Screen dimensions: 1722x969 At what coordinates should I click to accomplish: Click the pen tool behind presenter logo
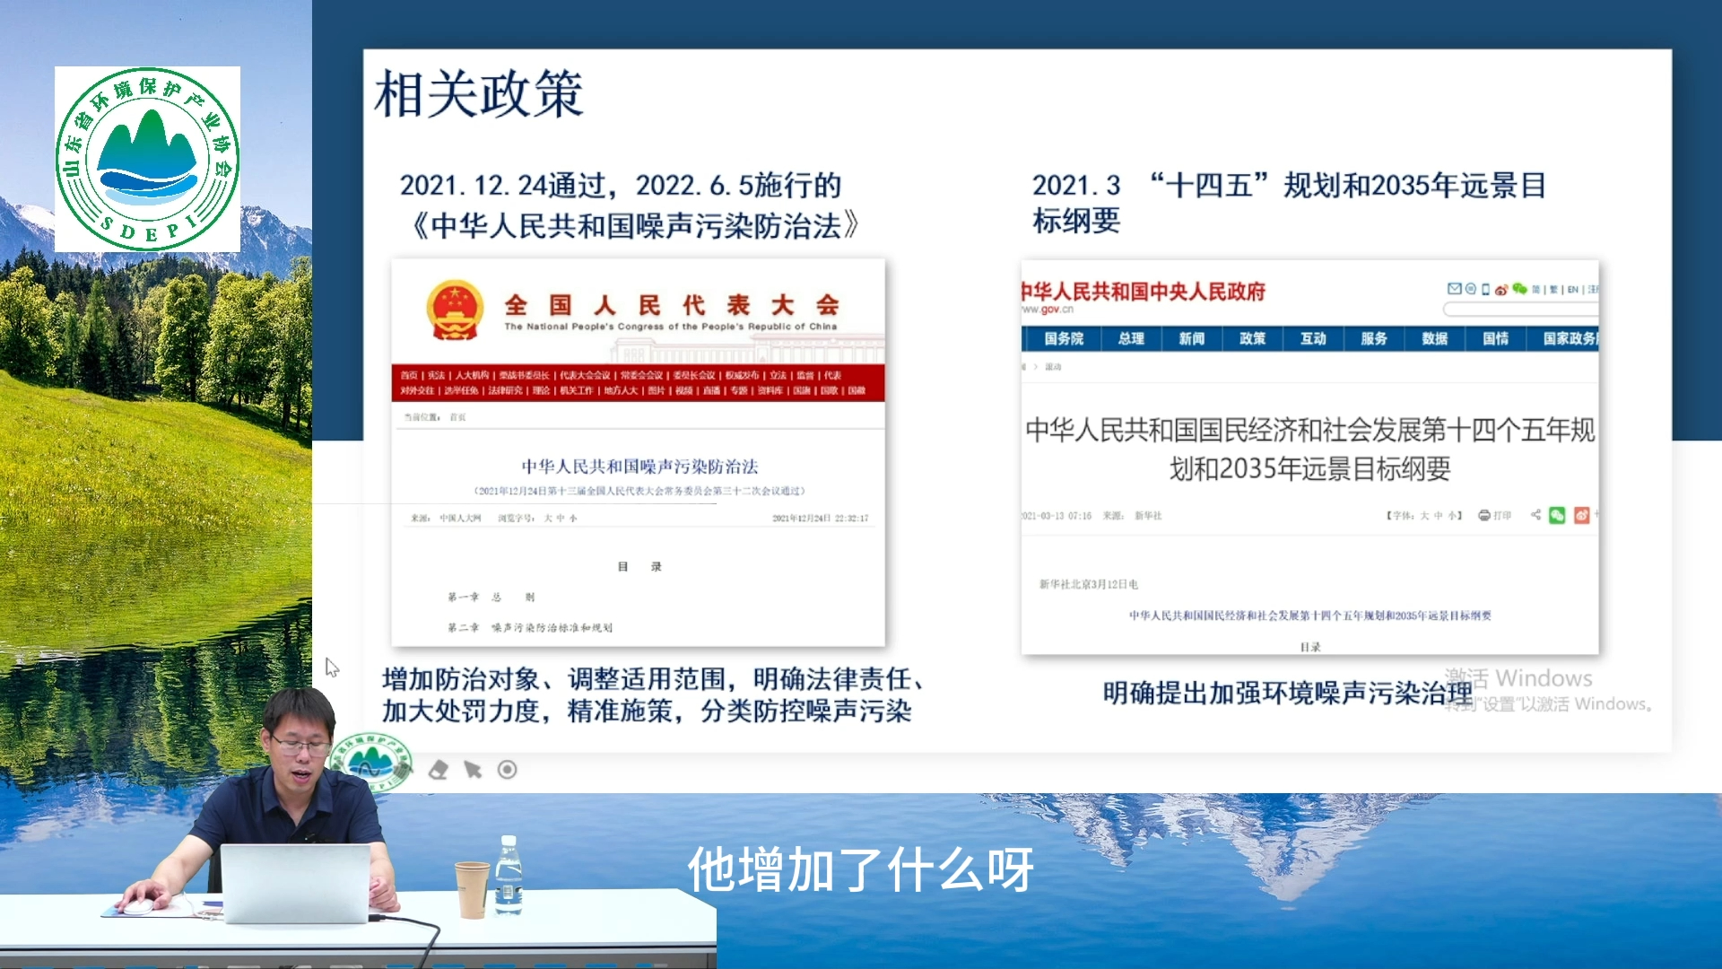coord(404,770)
